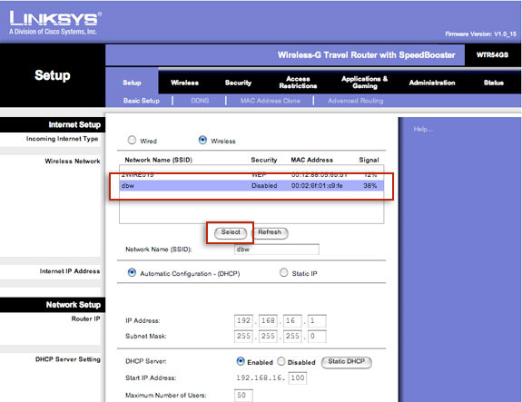Click the Subnet Mask first octet field
The width and height of the screenshot is (522, 402).
(x=243, y=336)
